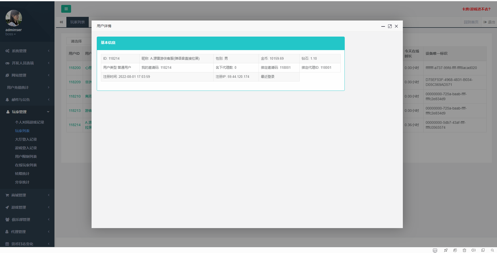Click the search magnifier icon in tray
Screen dimensions: 497x253
492,250
